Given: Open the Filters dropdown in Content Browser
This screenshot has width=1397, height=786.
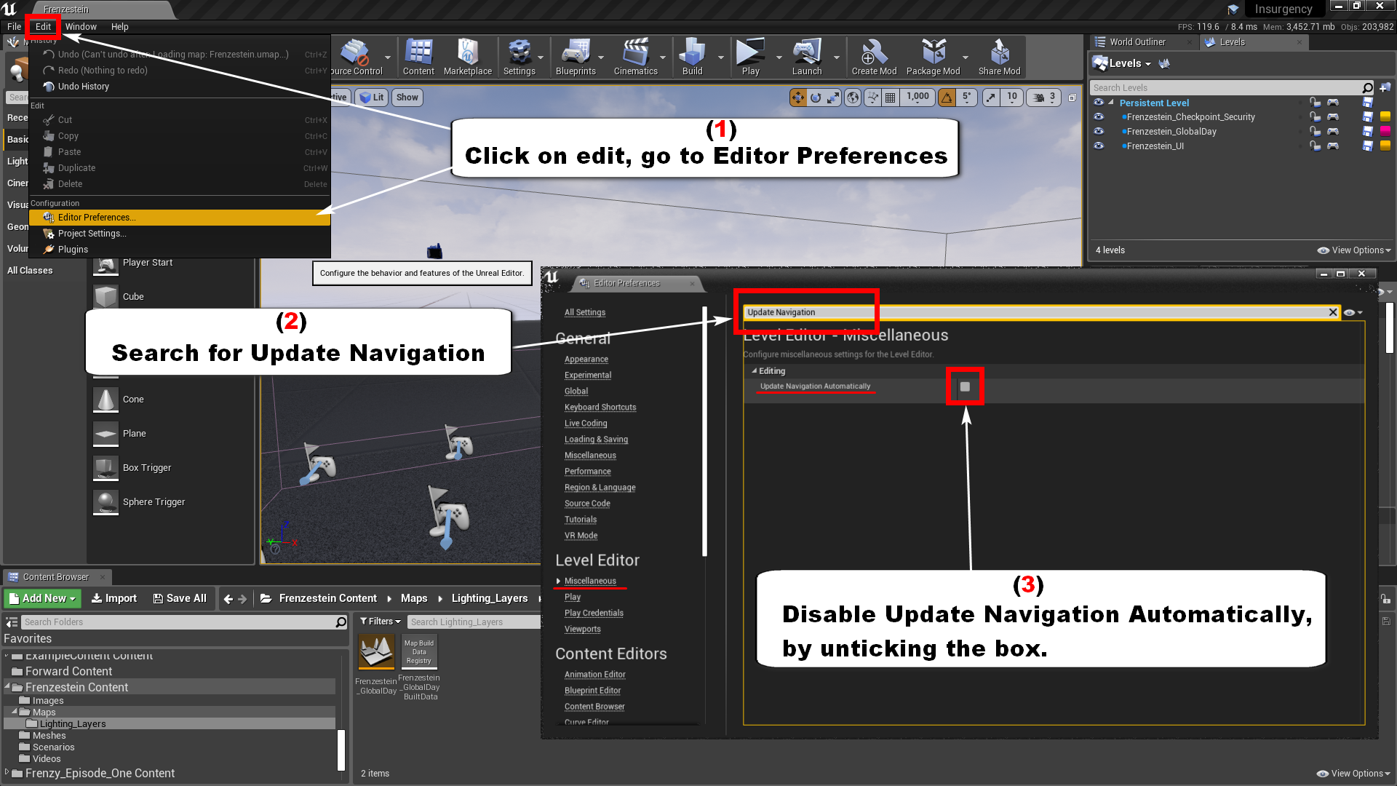Looking at the screenshot, I should pos(381,622).
